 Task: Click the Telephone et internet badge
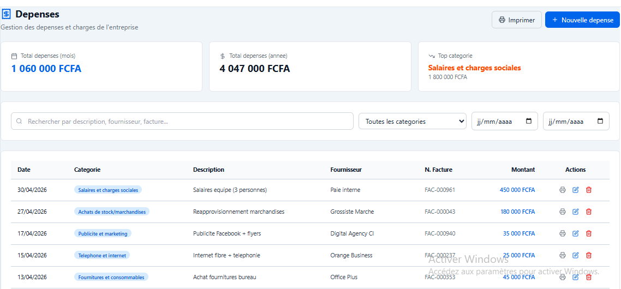click(x=102, y=255)
